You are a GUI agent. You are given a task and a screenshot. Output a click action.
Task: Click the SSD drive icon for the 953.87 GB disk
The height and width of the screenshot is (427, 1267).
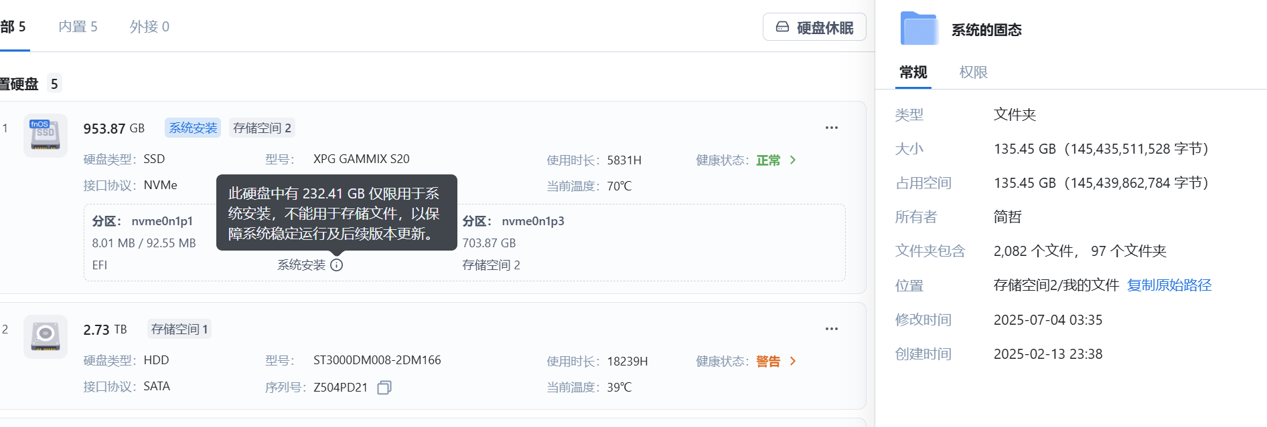(45, 136)
